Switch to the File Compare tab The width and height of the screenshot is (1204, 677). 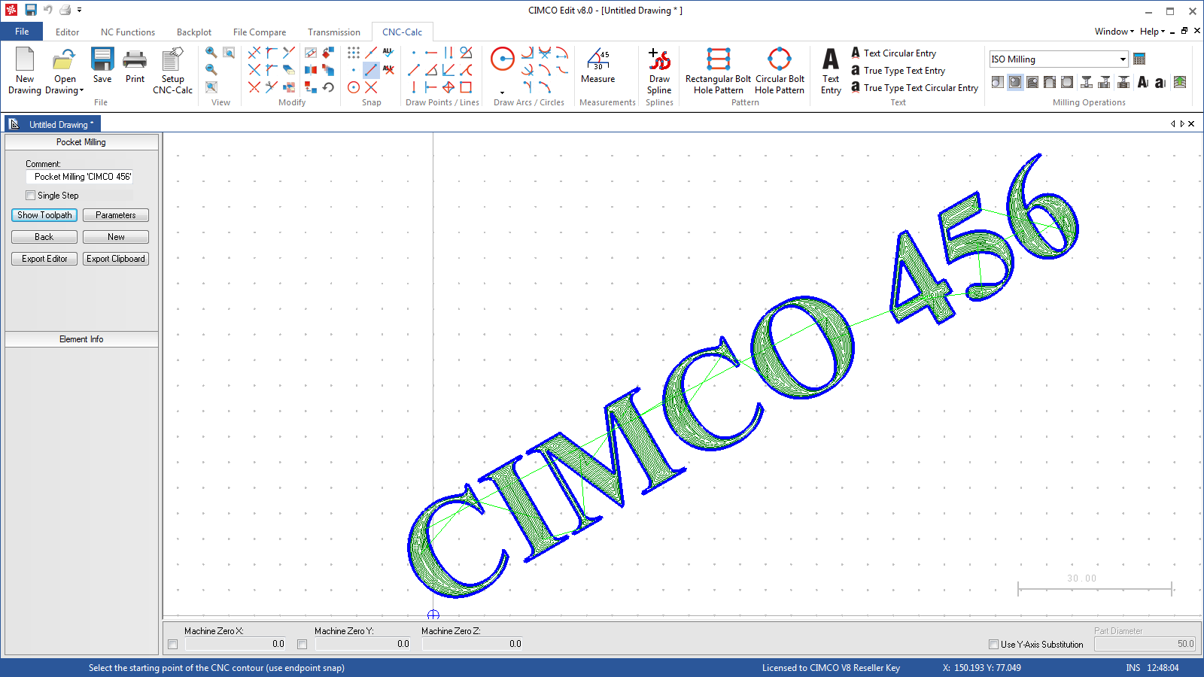tap(260, 32)
